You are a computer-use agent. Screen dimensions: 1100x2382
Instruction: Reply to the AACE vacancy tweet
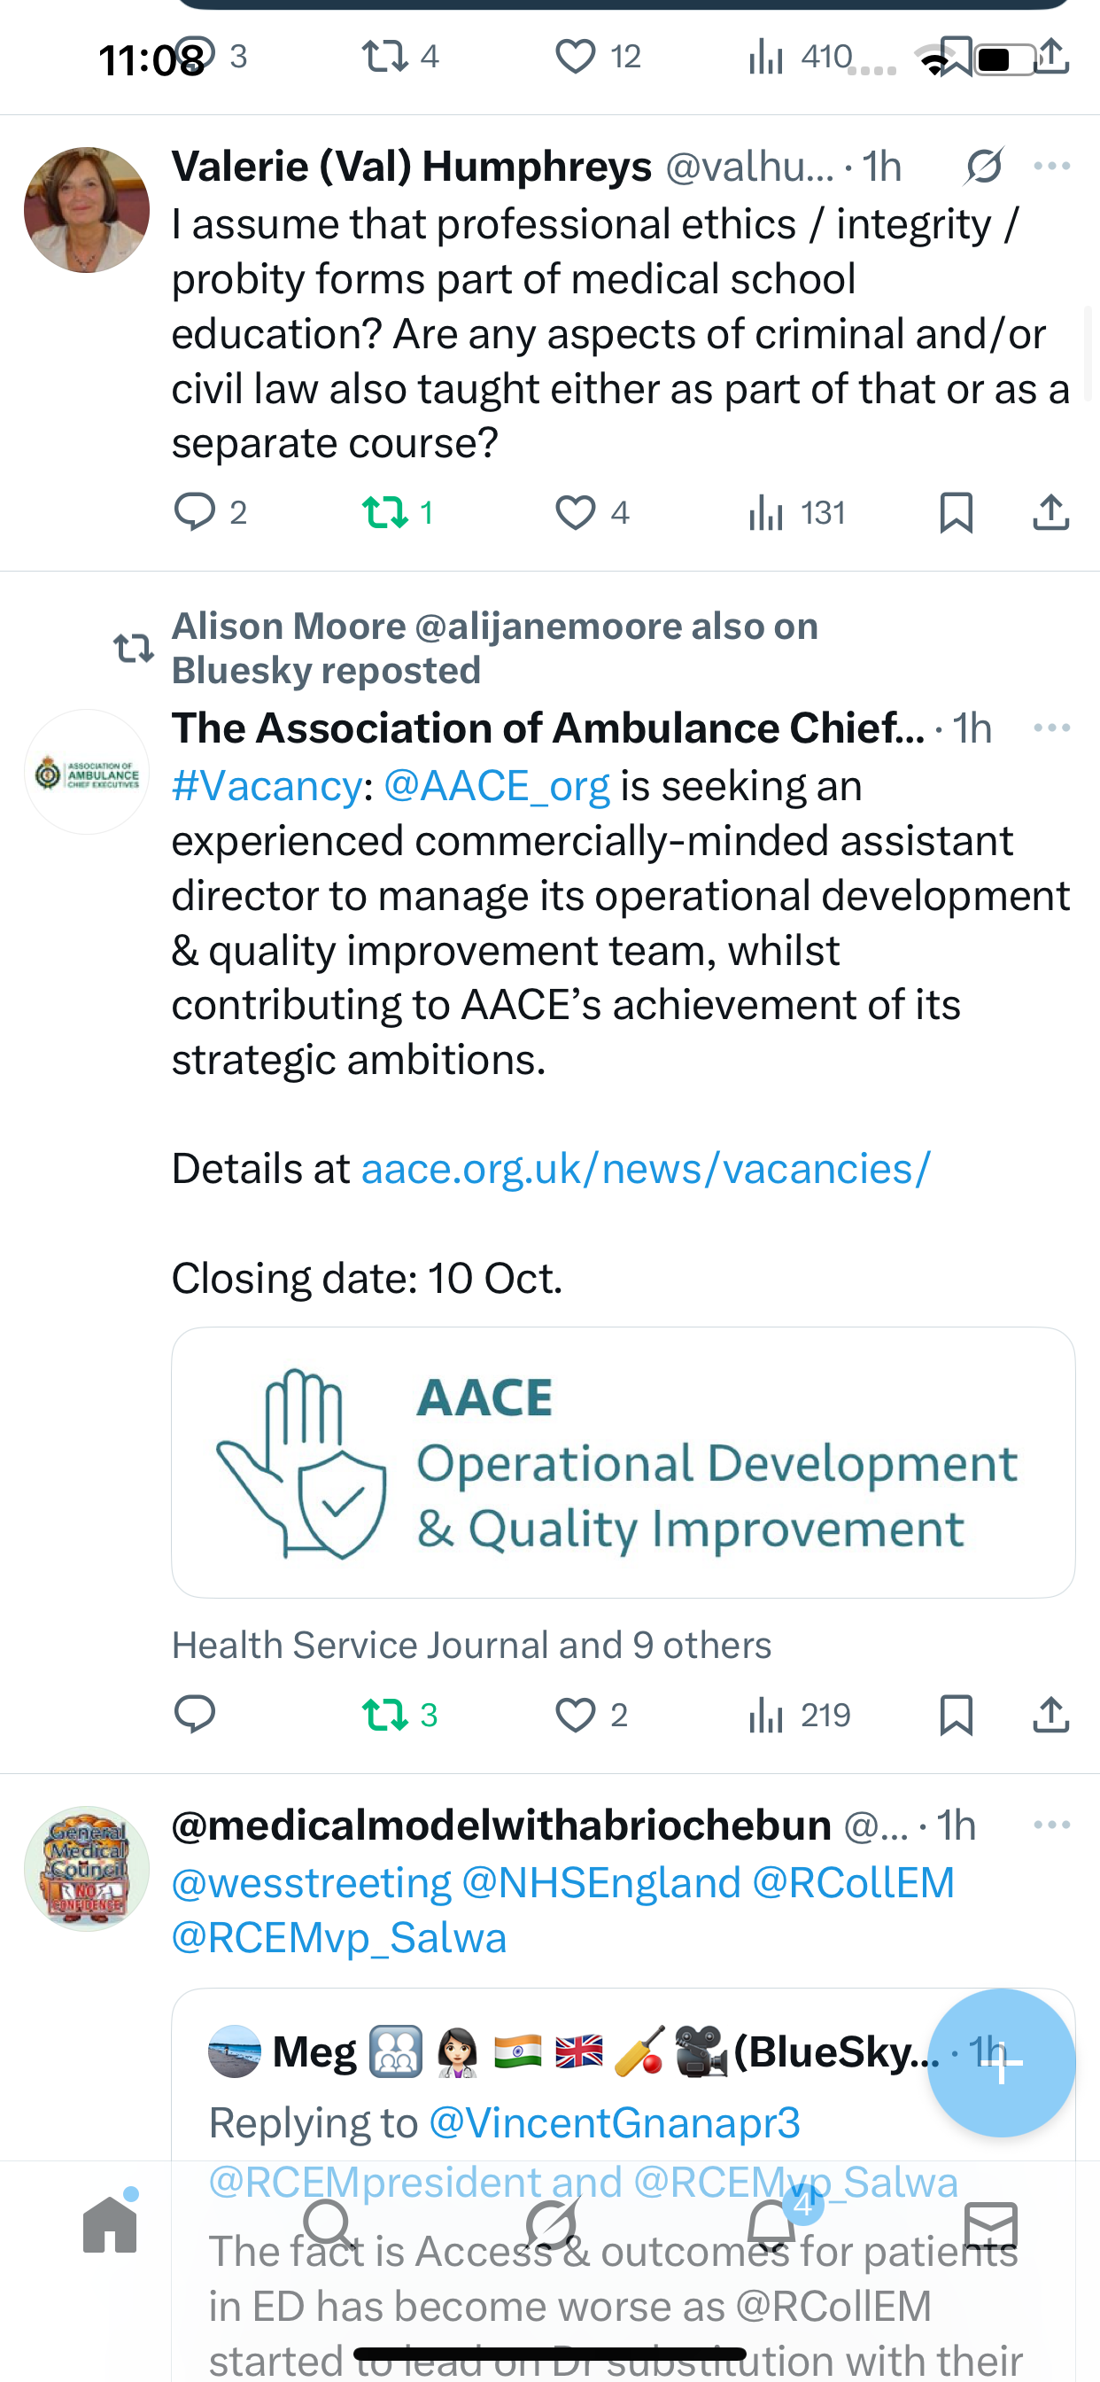(194, 1715)
